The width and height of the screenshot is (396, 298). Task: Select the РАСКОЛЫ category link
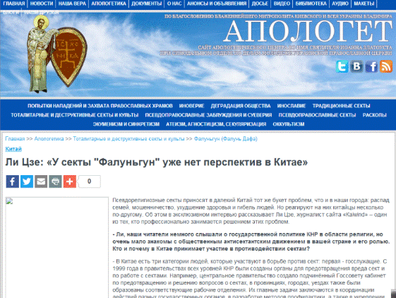click(375, 115)
